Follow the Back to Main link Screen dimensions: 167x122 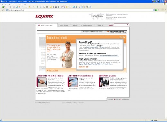(x=53, y=70)
